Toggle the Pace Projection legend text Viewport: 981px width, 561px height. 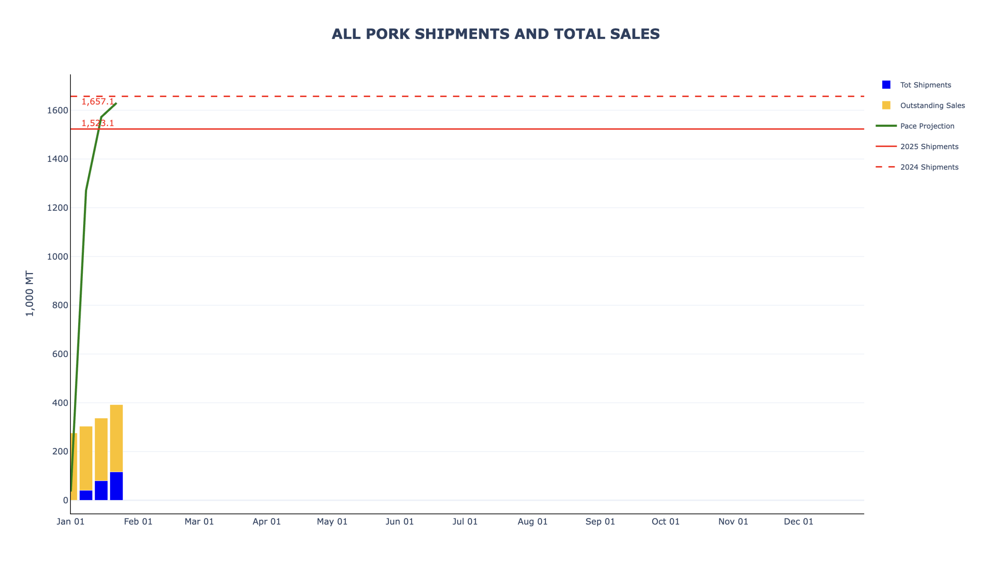pyautogui.click(x=927, y=126)
